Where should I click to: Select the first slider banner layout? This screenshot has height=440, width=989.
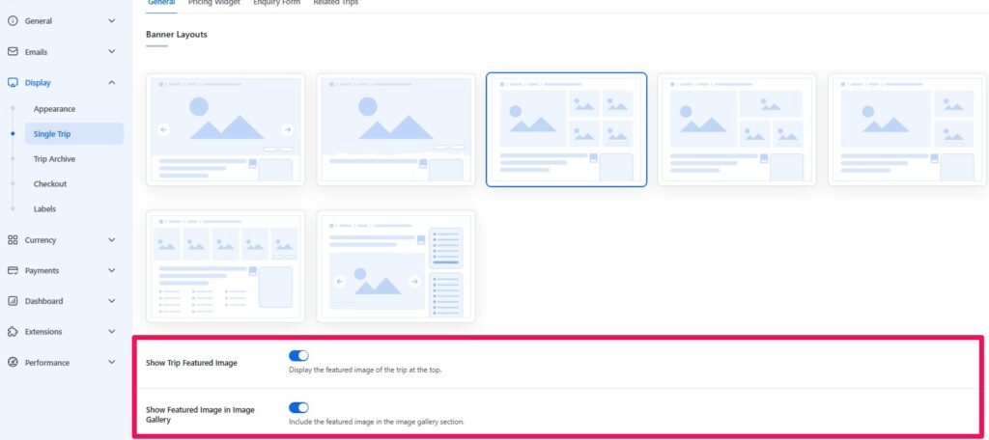coord(225,129)
